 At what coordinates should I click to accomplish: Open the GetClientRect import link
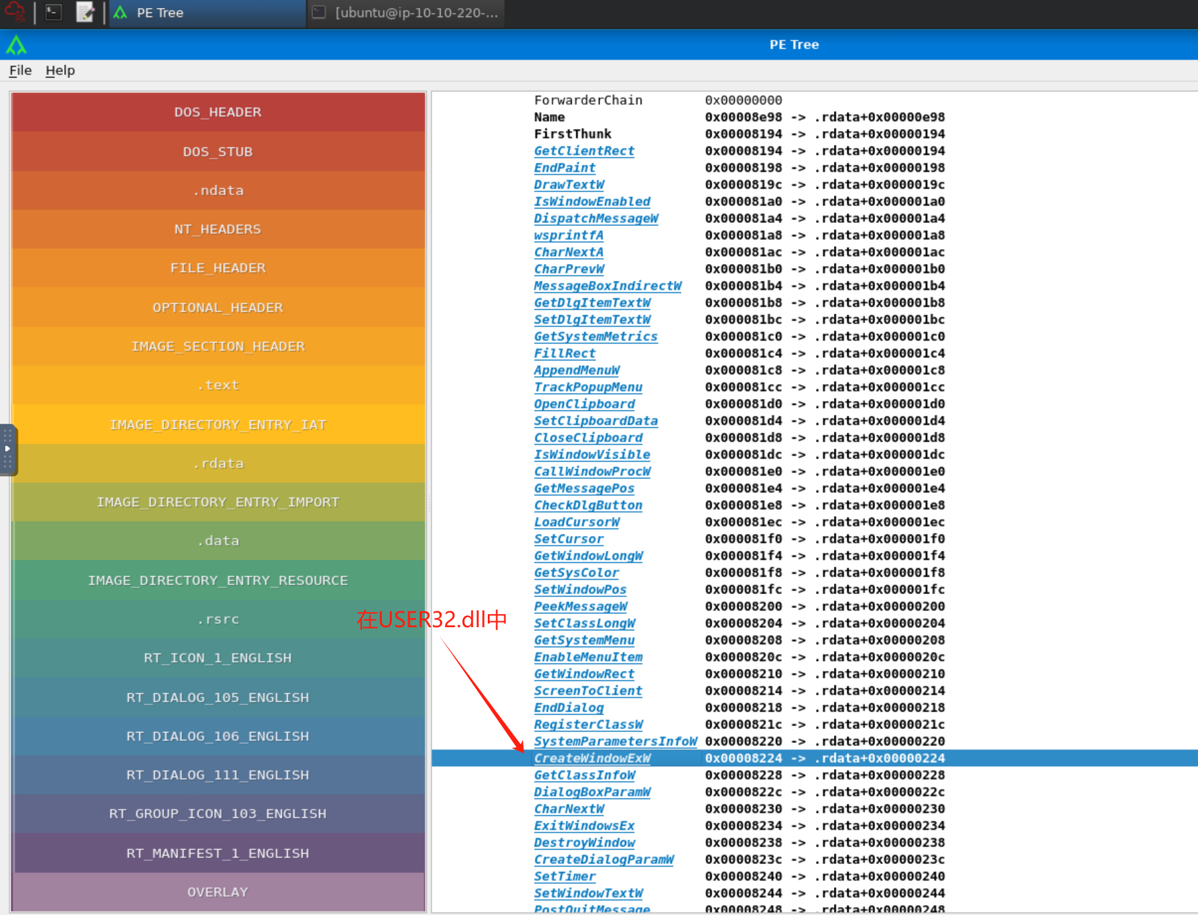pos(584,151)
